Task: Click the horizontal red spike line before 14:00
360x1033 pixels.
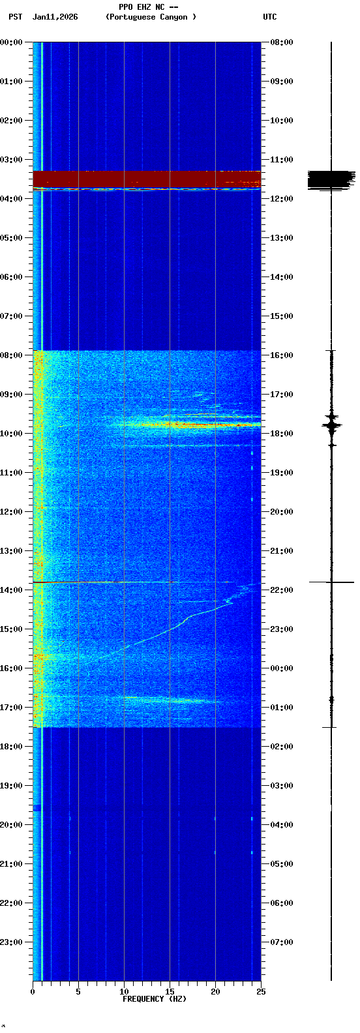Action: 137,582
